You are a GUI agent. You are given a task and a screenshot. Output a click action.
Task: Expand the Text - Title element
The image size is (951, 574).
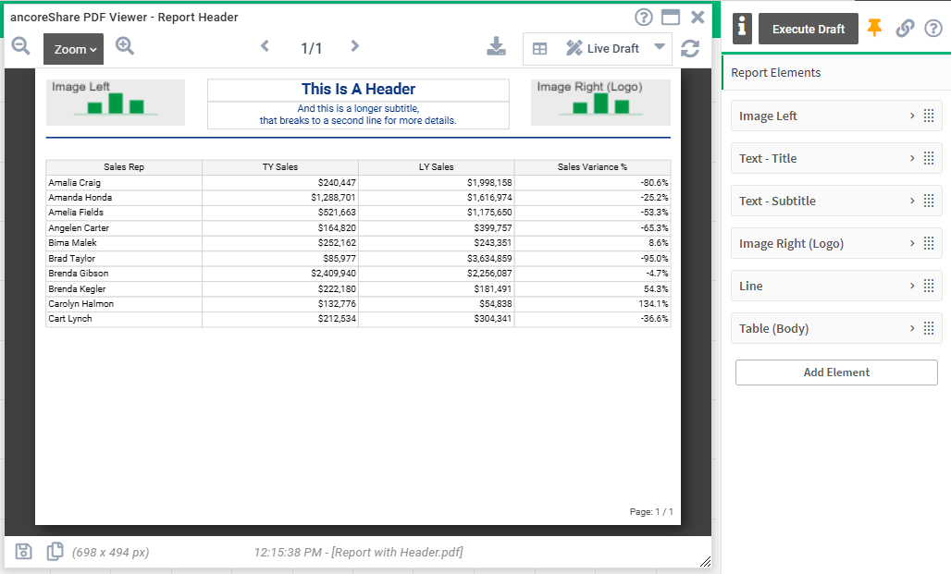click(x=912, y=158)
